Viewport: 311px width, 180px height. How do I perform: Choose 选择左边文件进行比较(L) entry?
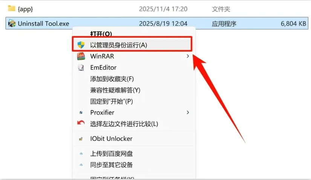[124, 124]
